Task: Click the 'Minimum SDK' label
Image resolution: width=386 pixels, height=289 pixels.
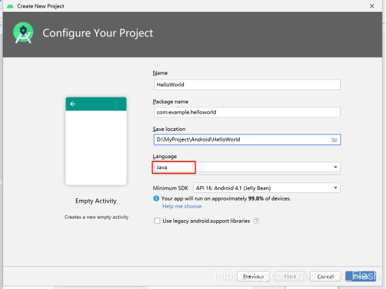Action: [x=170, y=188]
